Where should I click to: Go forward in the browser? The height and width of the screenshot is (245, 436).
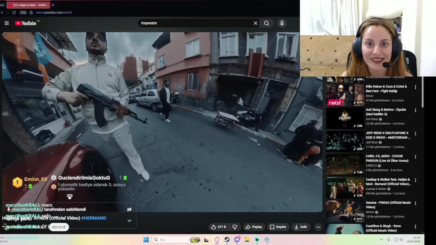(7, 13)
